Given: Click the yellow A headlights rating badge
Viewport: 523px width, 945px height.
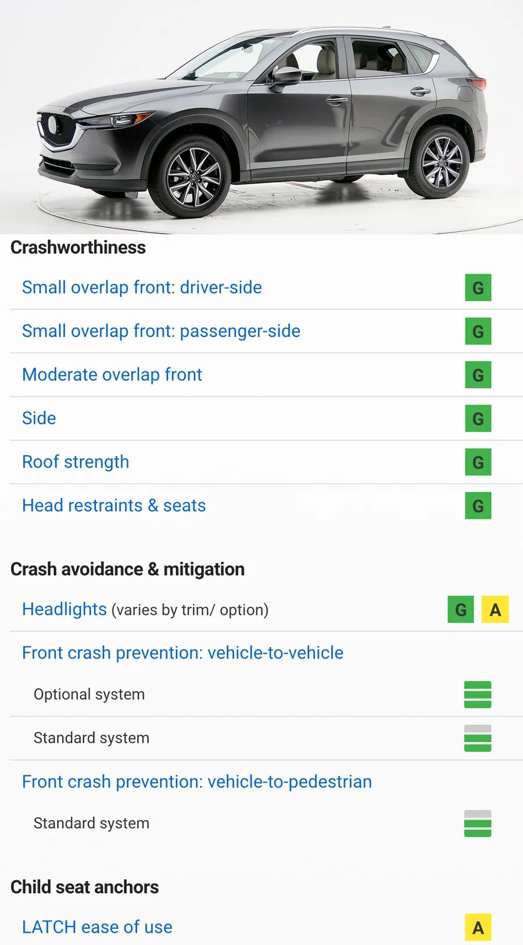Looking at the screenshot, I should pos(495,610).
